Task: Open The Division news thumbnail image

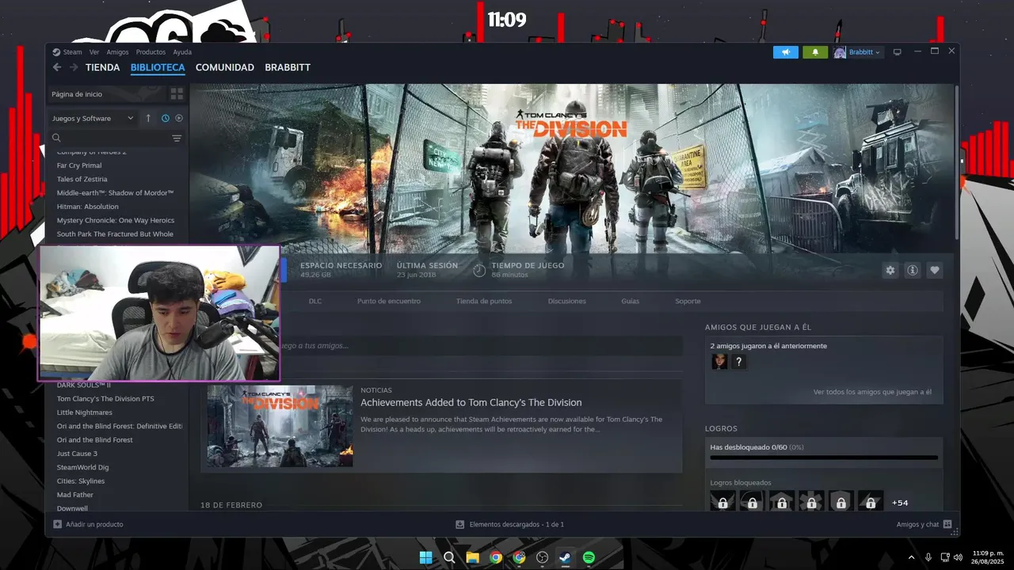Action: point(280,426)
